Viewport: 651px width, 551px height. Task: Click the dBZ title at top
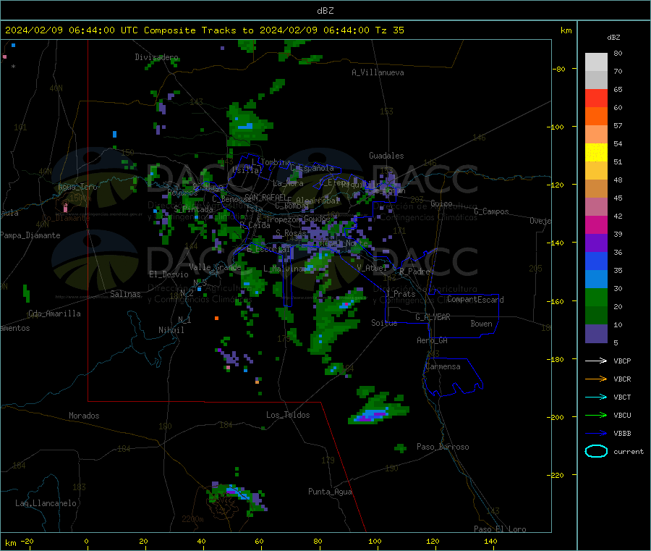coord(325,11)
